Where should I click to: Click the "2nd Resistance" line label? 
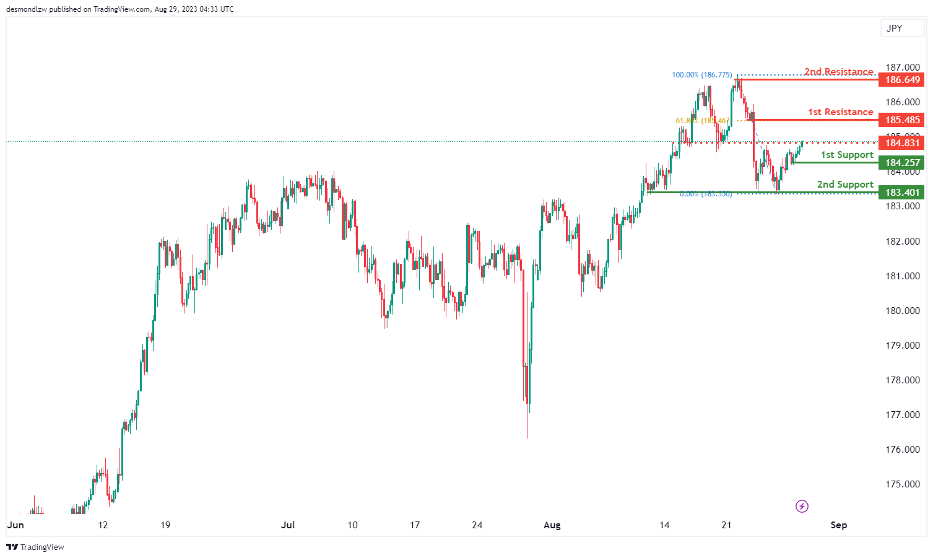838,72
